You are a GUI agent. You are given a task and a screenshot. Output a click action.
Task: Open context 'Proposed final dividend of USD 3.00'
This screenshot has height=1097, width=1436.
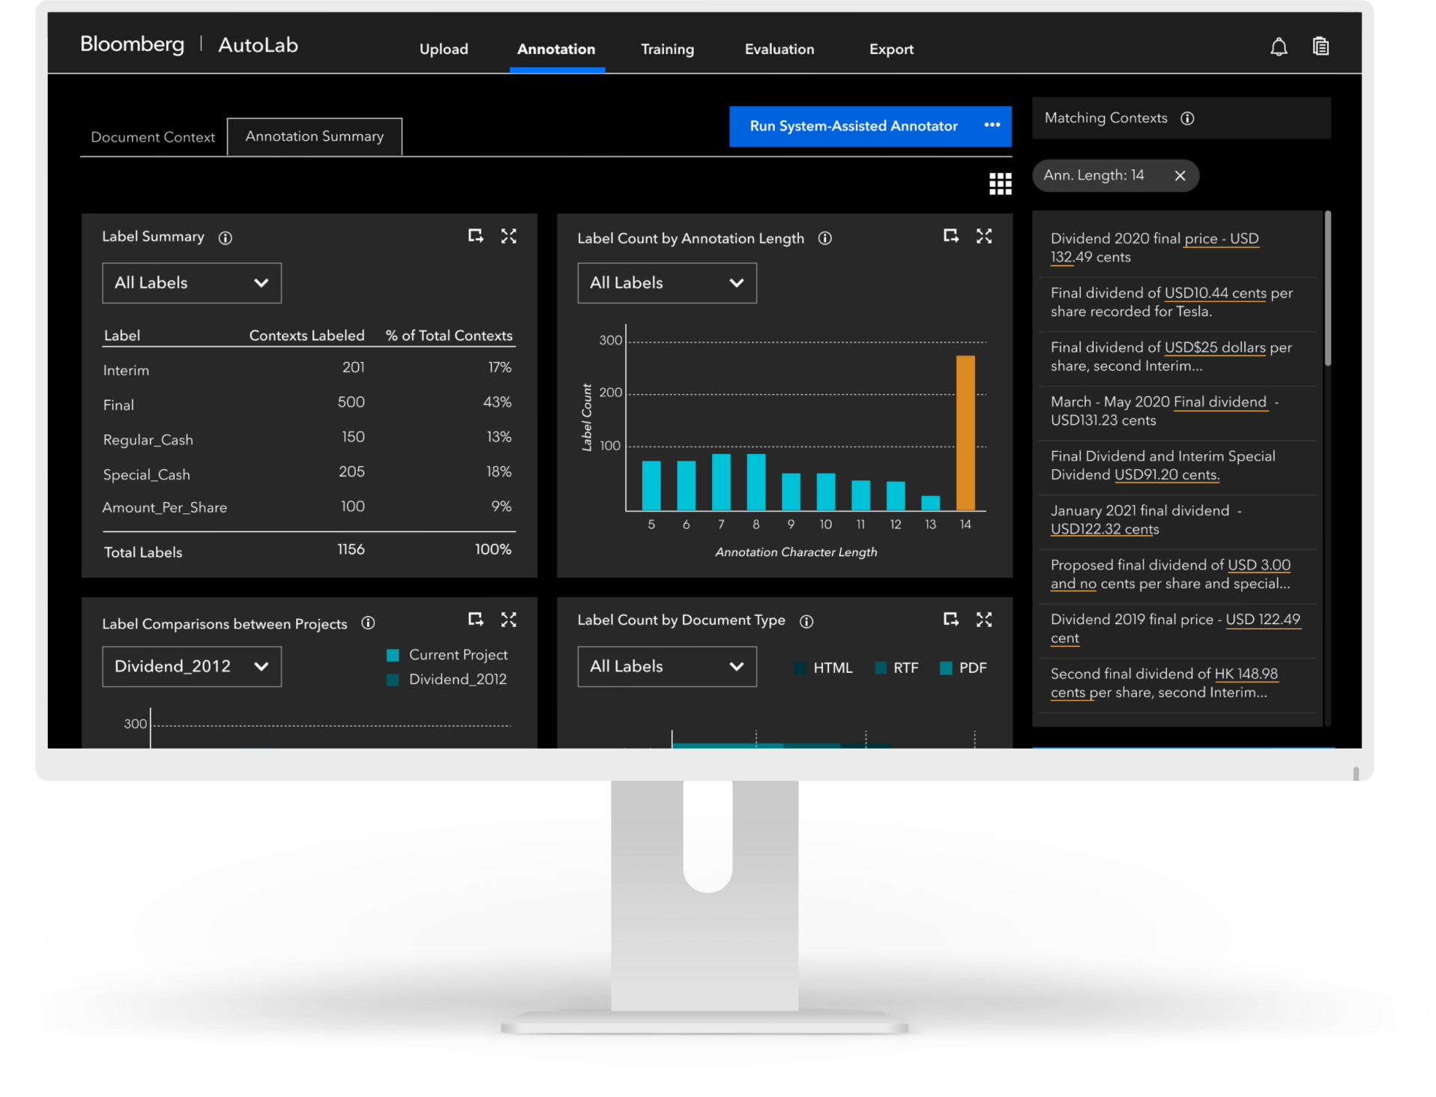[x=1177, y=575]
